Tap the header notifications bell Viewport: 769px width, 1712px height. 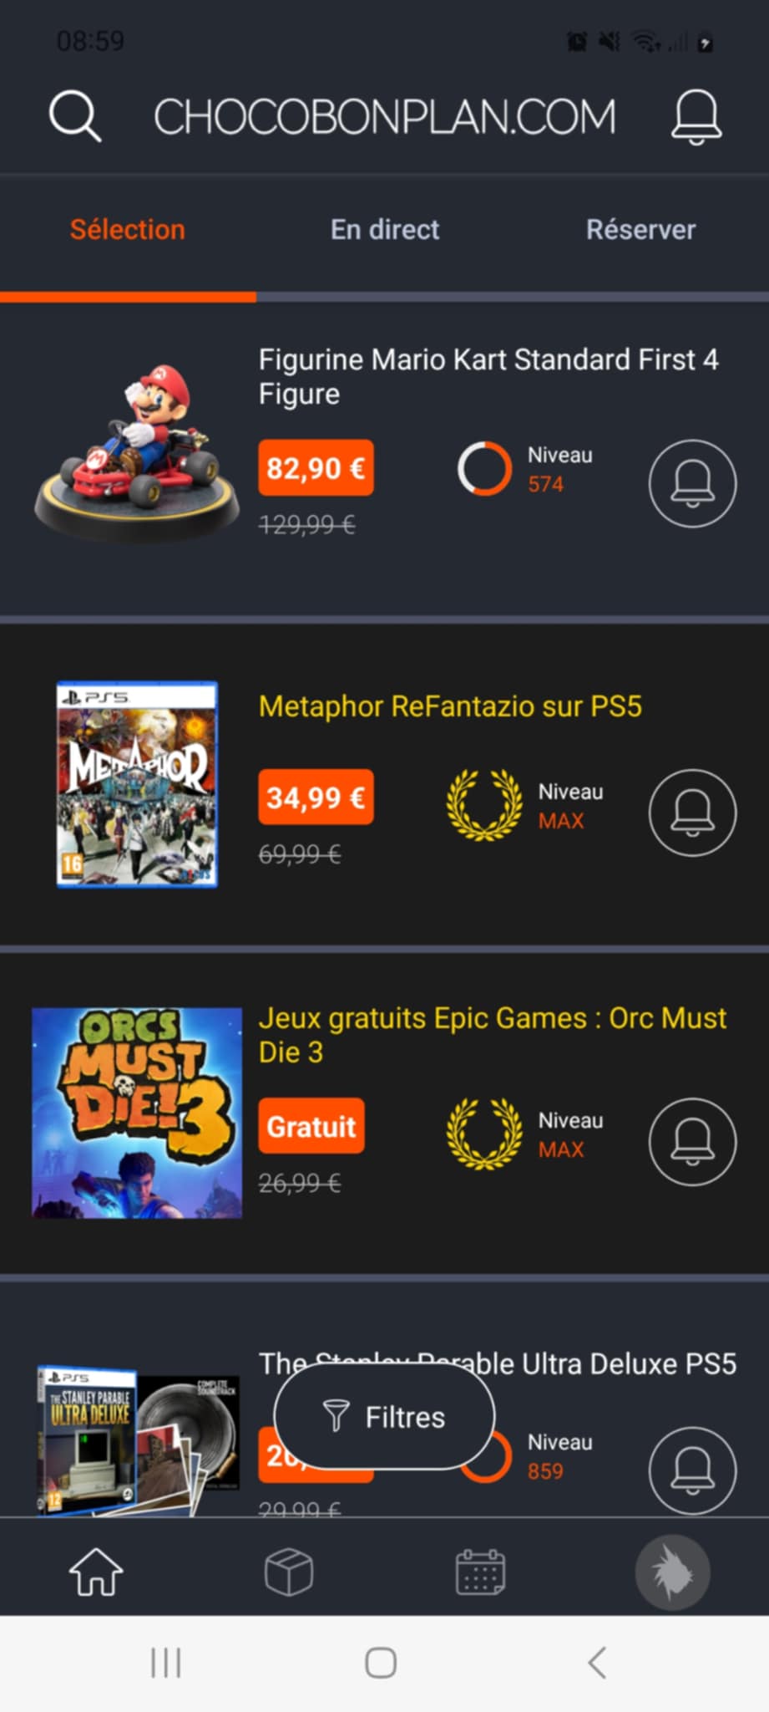pyautogui.click(x=696, y=116)
